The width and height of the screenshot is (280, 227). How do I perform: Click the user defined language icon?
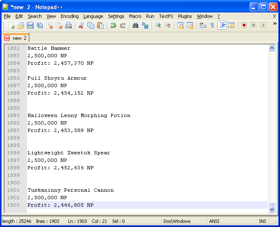coord(231,25)
